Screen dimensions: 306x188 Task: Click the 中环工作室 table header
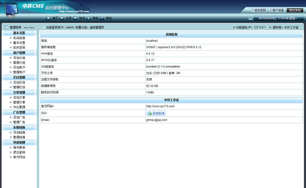tap(171, 100)
